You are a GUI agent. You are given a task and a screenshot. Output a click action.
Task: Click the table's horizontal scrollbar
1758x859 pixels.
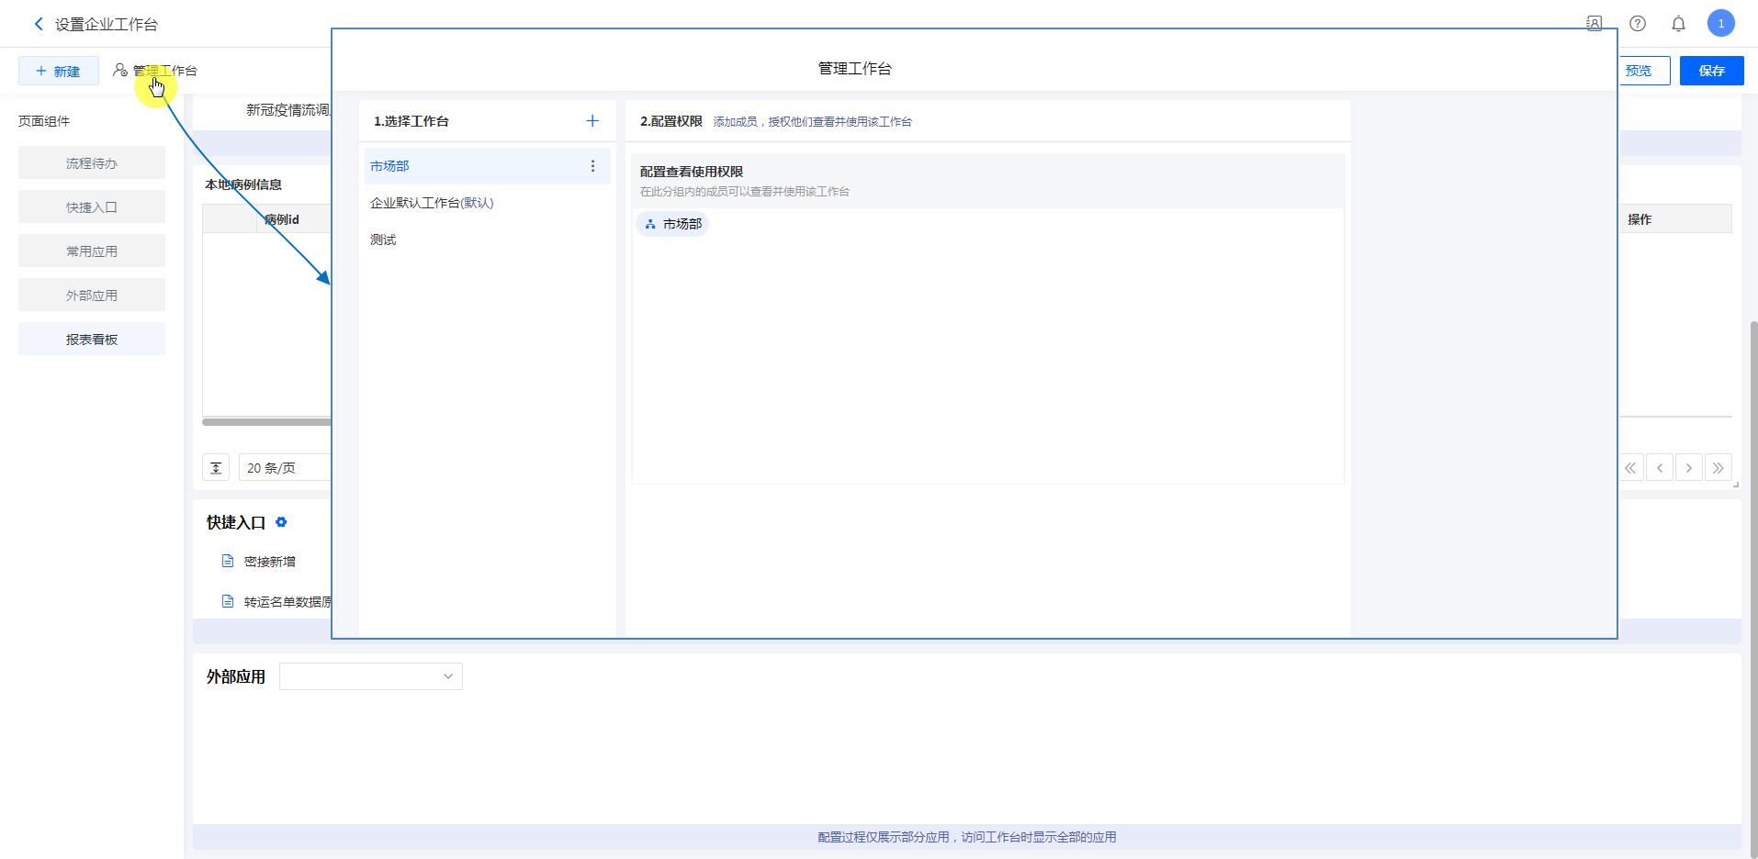(x=266, y=422)
